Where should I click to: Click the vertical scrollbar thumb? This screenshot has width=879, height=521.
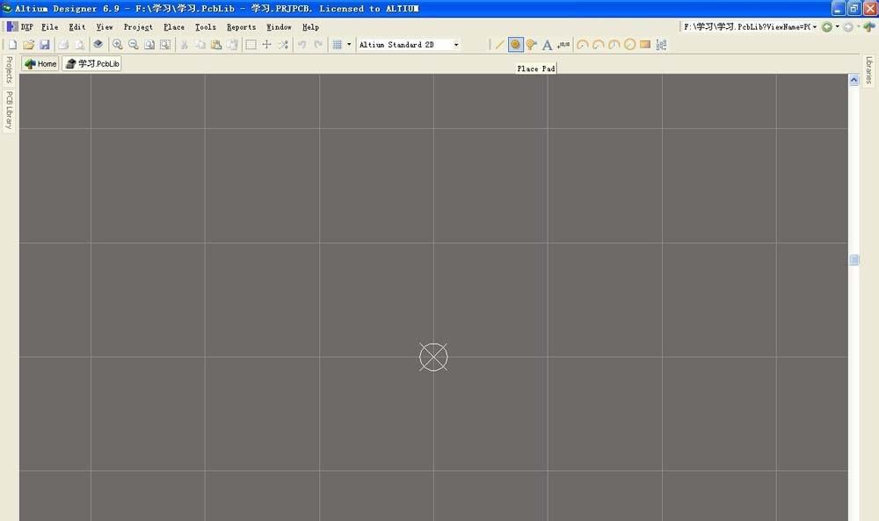[854, 259]
